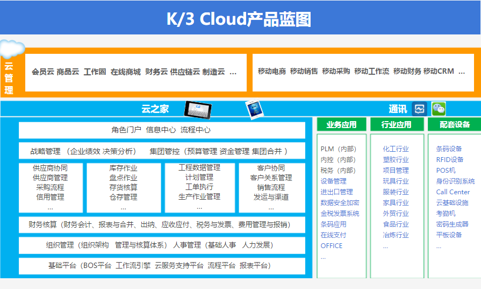
Task: Open the 外贸行业 link
Action: click(x=396, y=214)
